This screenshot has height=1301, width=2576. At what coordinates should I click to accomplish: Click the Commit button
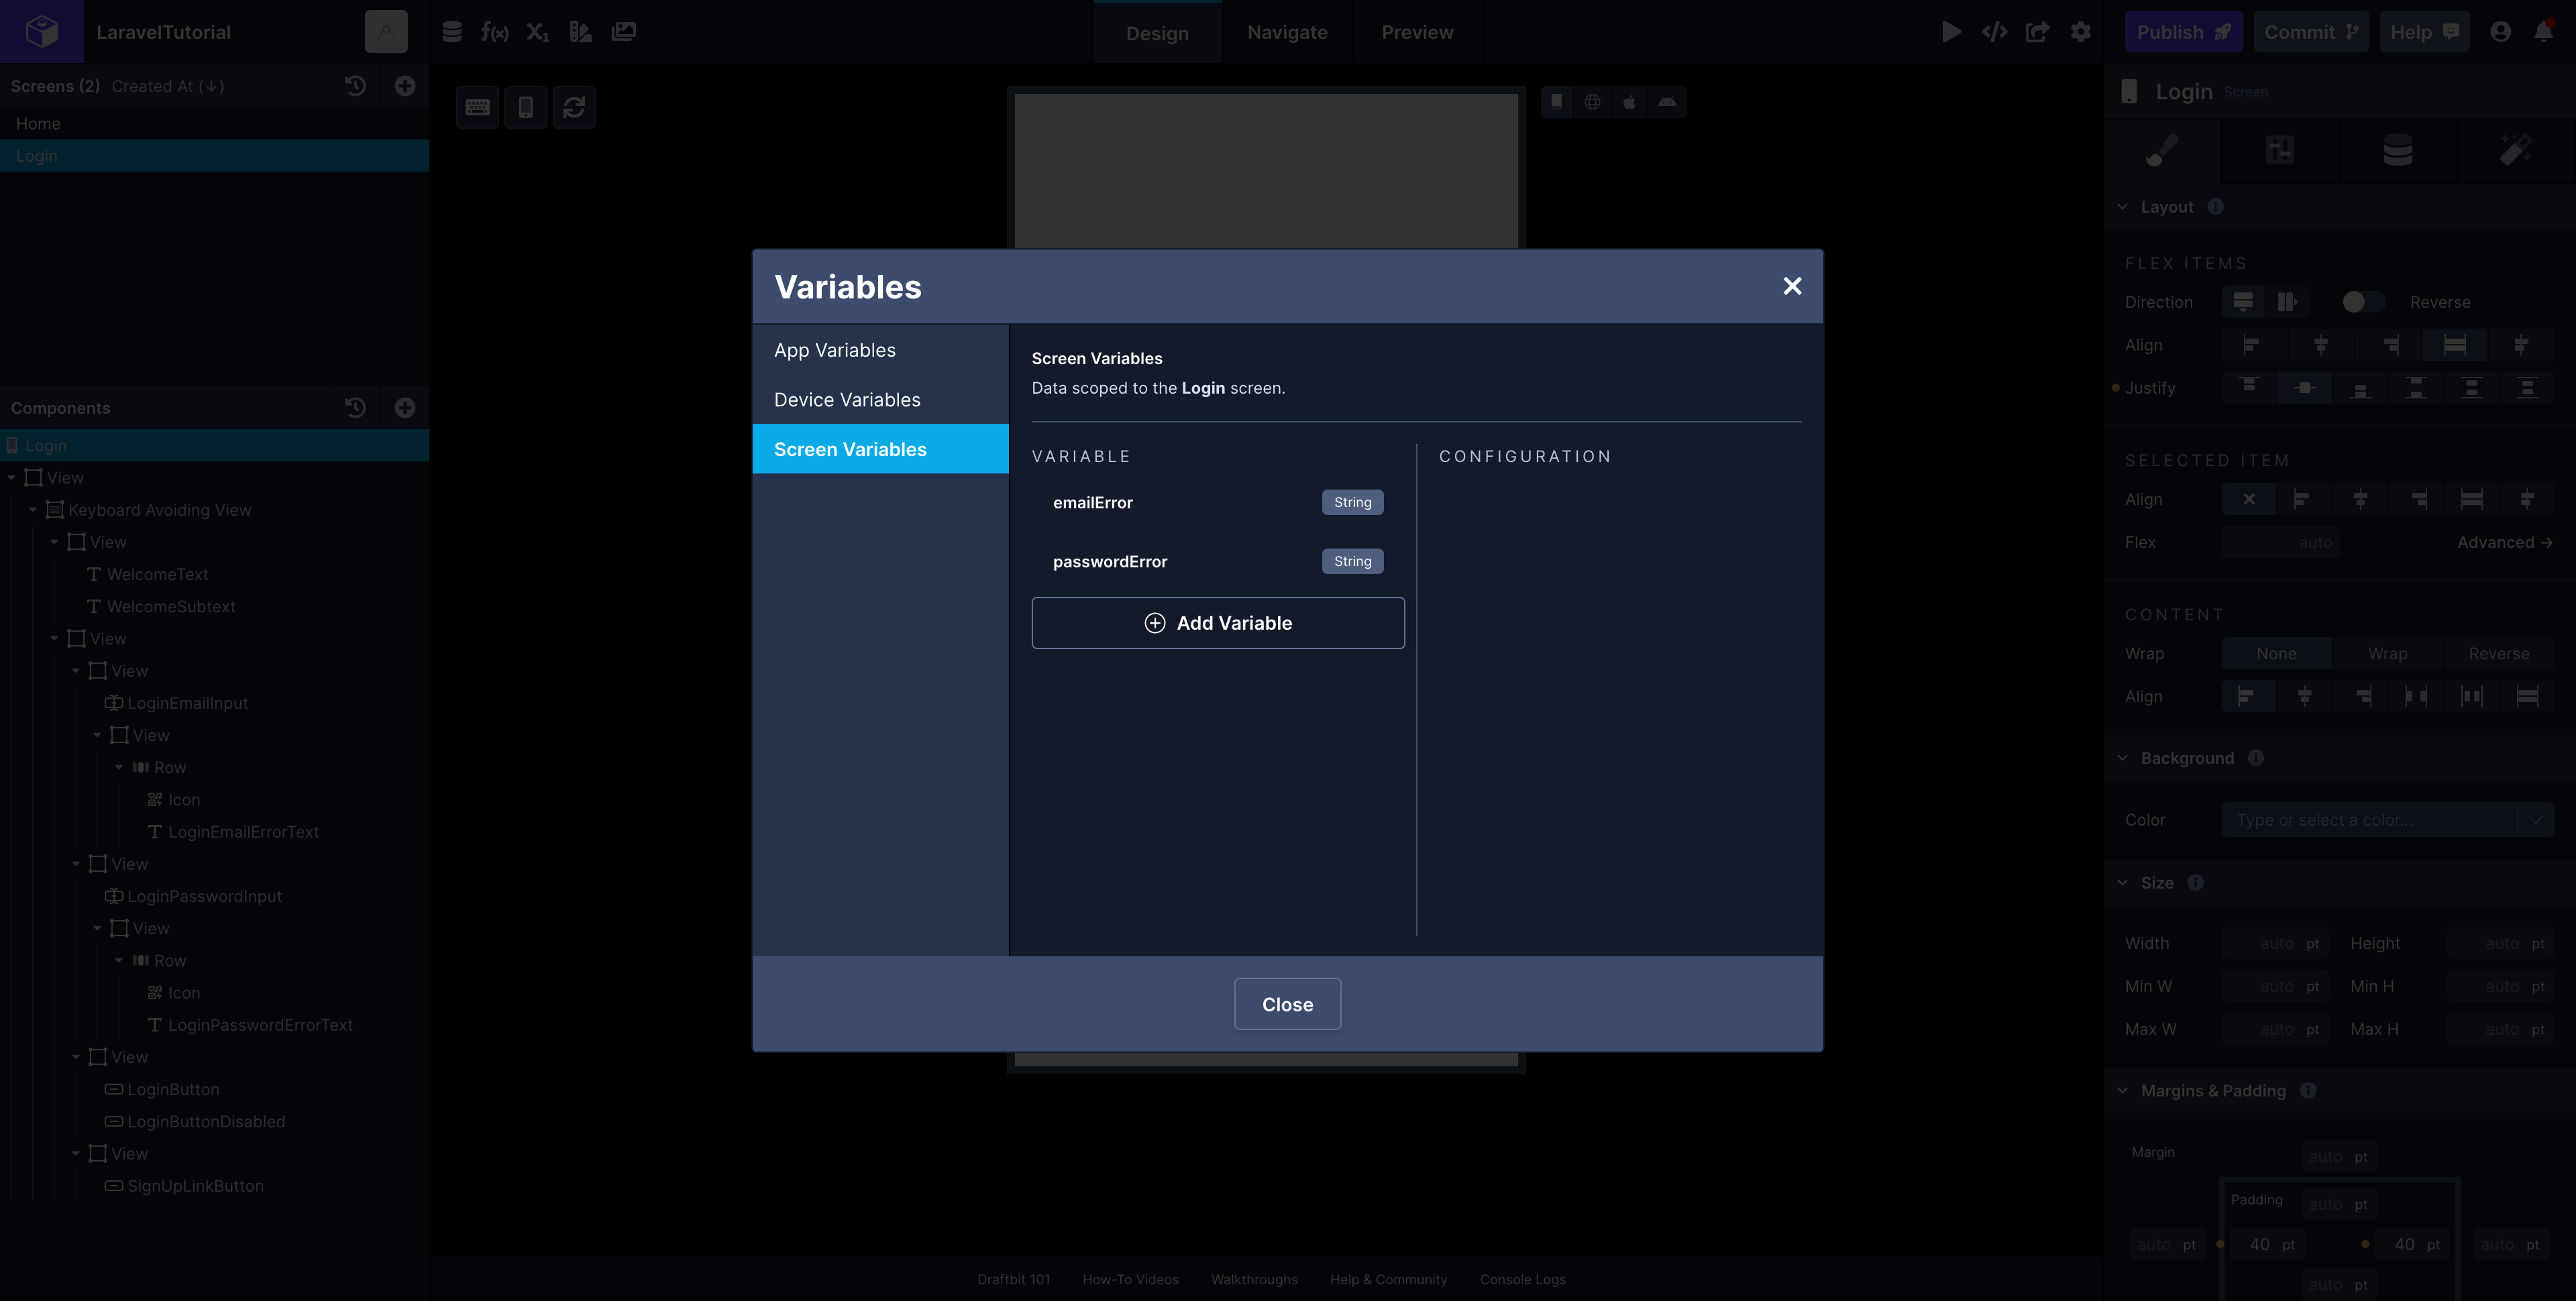click(2310, 32)
